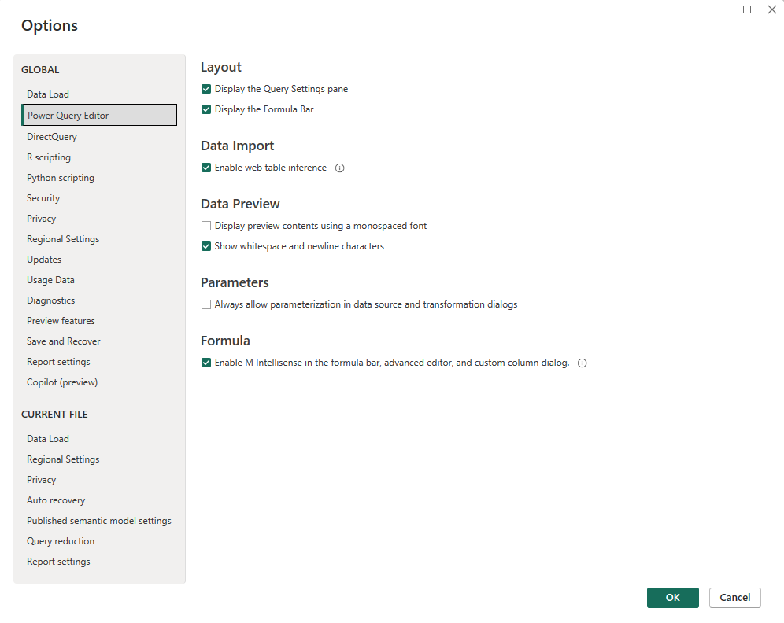The width and height of the screenshot is (784, 623).
Task: Uncheck Show whitespace and newline characters
Action: coord(206,246)
